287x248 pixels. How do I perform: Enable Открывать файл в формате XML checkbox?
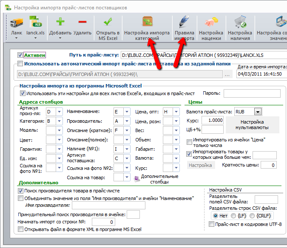[20, 229]
